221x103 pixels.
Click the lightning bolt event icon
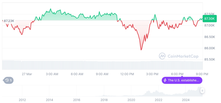pyautogui.click(x=165, y=80)
